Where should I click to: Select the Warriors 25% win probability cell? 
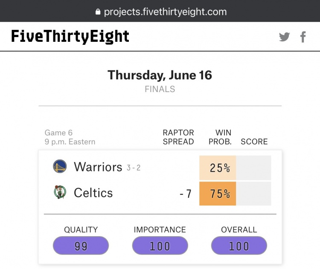coord(218,168)
